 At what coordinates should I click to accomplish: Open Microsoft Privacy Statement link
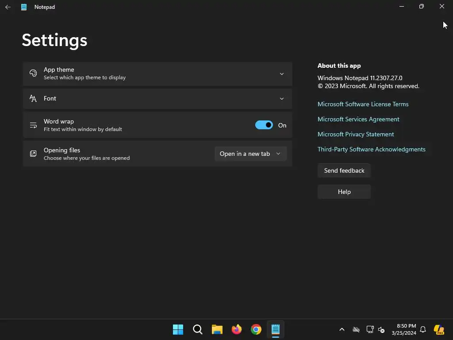click(x=356, y=134)
